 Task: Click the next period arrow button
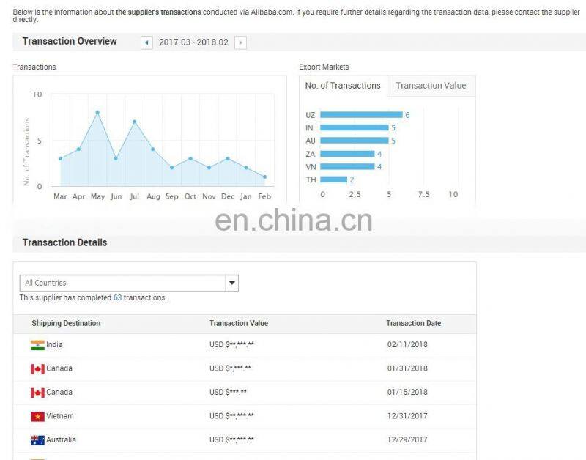coord(241,43)
